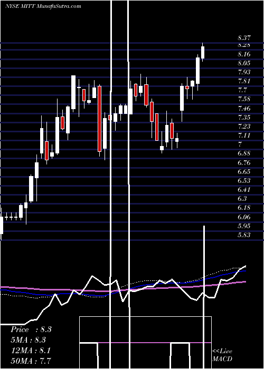Click the 7.35 price axis label
The height and width of the screenshot is (369, 264).
point(244,118)
